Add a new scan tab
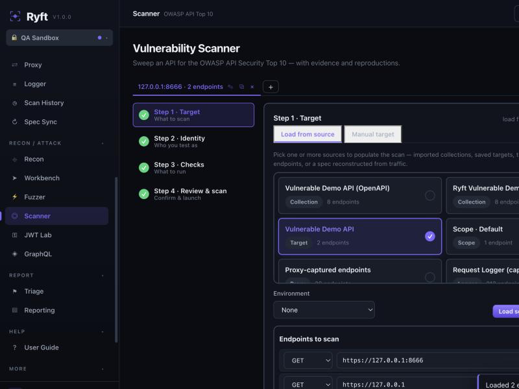Image resolution: width=519 pixels, height=389 pixels. tap(271, 87)
